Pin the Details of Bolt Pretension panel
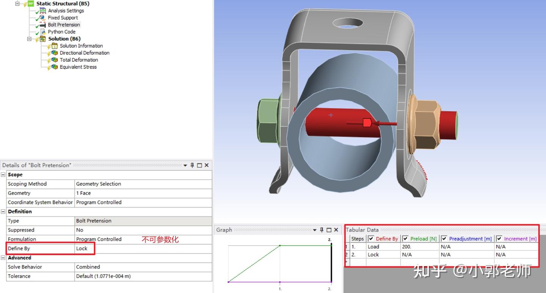Viewport: 546px width, 293px height. tap(192, 165)
